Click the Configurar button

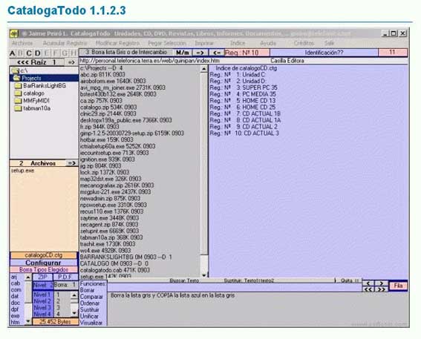[x=44, y=263]
